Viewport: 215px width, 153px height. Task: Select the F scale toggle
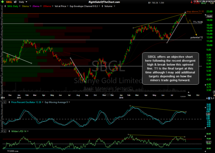click(214, 98)
